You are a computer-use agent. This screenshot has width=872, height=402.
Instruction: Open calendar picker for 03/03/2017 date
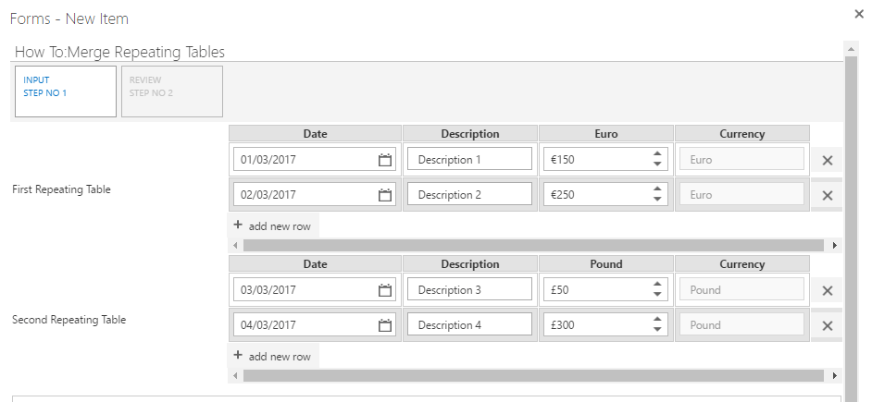pyautogui.click(x=385, y=290)
